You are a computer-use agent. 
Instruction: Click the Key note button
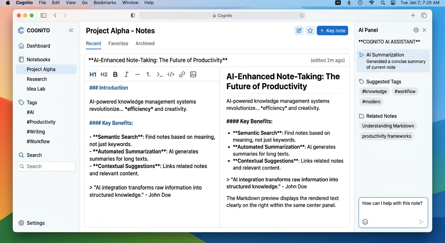(x=332, y=31)
